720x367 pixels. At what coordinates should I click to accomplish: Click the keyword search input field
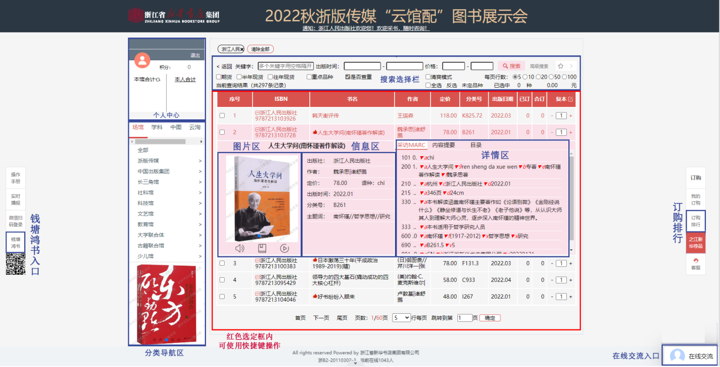(286, 66)
